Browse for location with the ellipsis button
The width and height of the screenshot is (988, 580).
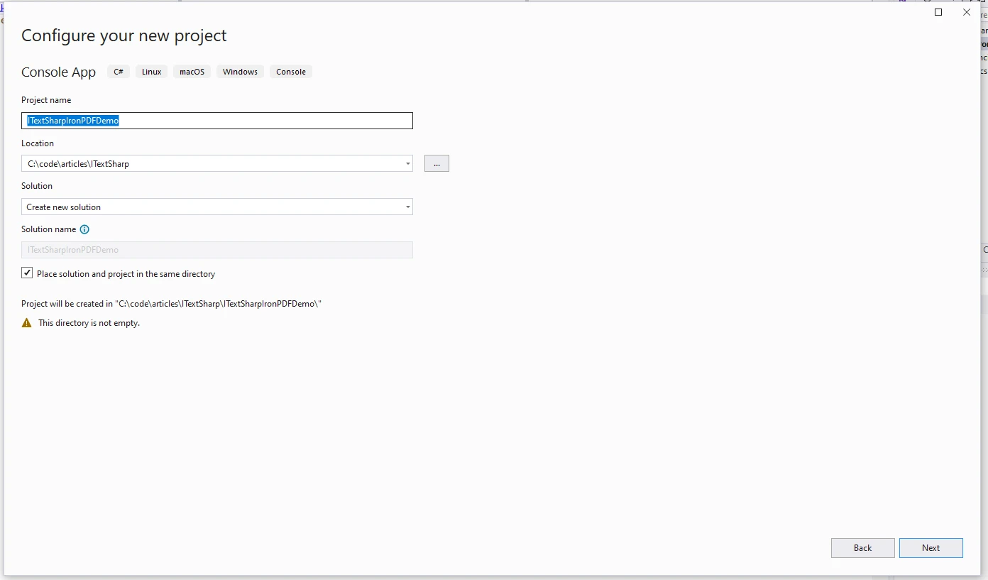tap(437, 163)
